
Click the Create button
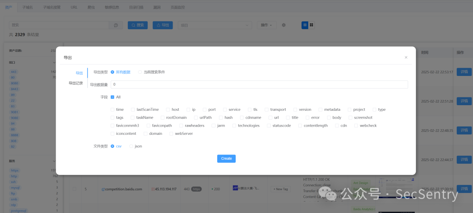click(226, 158)
